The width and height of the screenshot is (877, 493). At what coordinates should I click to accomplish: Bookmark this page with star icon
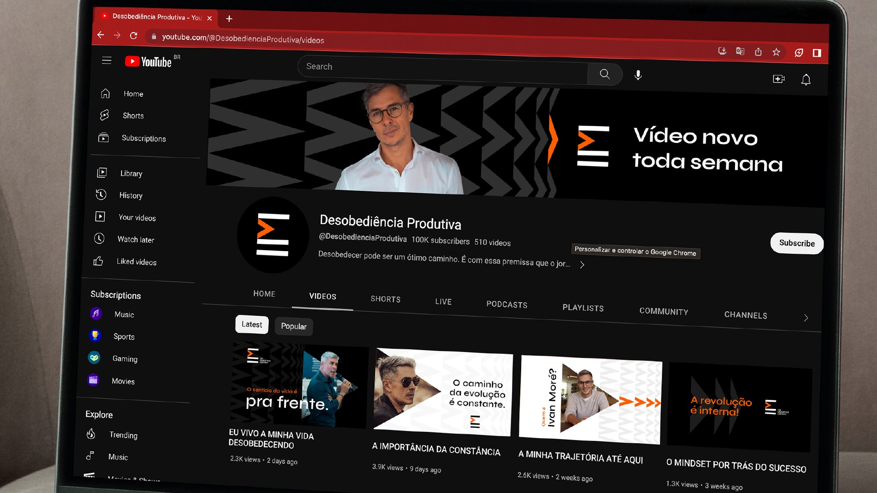tap(776, 52)
